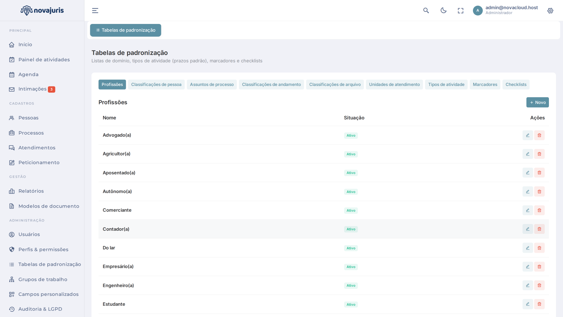Image resolution: width=563 pixels, height=317 pixels.
Task: Delete the Engenheiro(a) entry
Action: coord(539,285)
